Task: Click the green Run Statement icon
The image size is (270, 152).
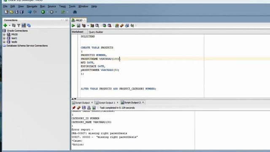Action: (73, 26)
